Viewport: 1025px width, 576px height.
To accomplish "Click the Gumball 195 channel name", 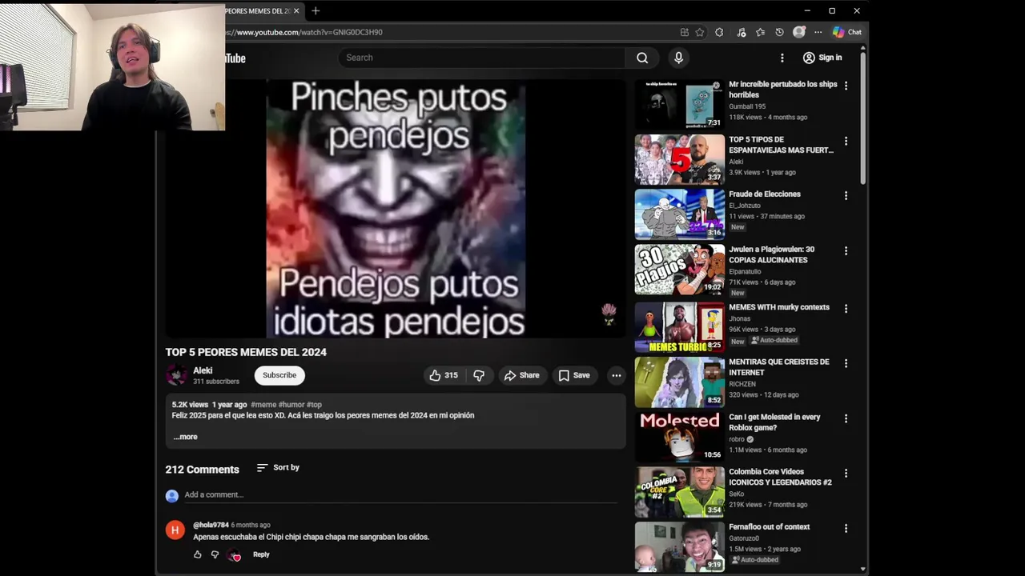I will 747,106.
